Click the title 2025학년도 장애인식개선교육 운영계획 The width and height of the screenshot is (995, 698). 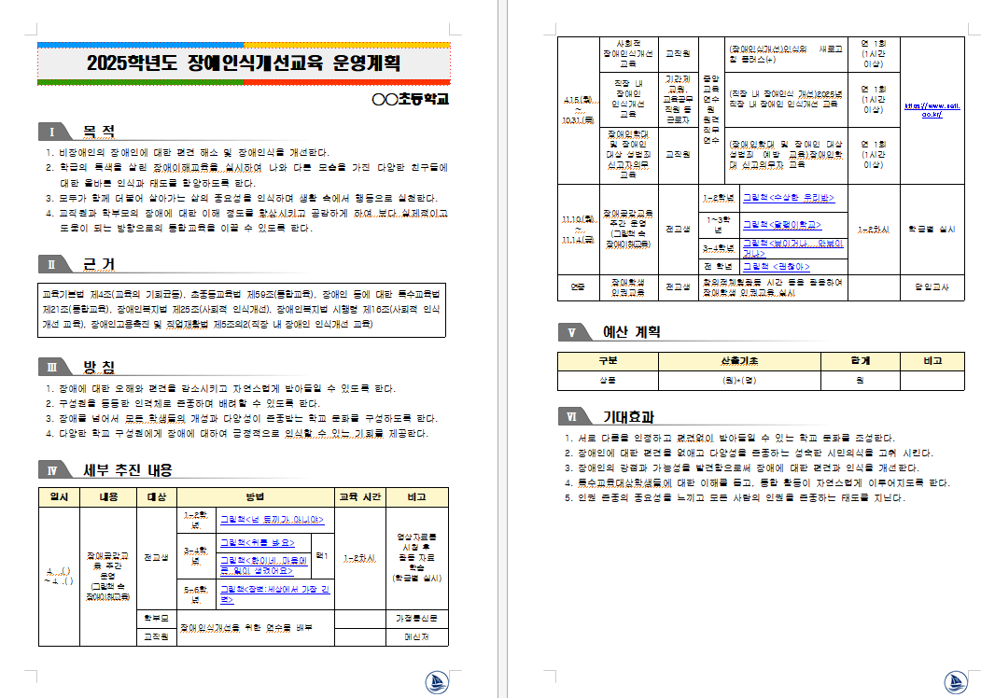(244, 63)
